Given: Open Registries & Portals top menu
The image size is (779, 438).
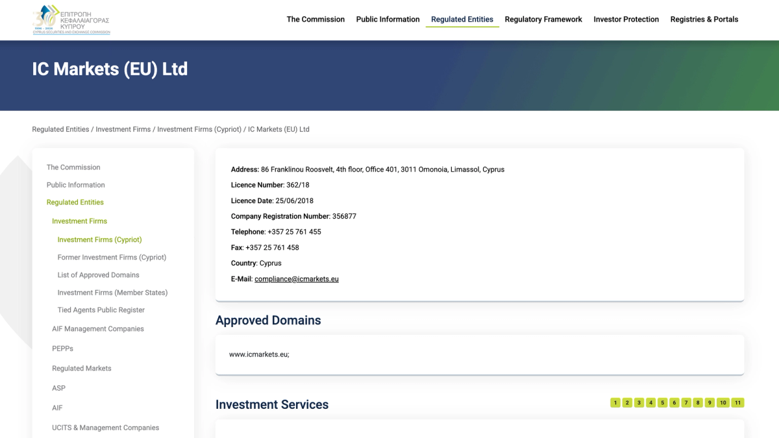Looking at the screenshot, I should coord(704,19).
